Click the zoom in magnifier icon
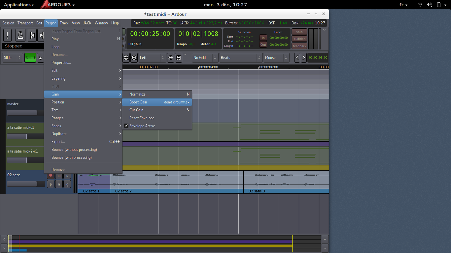The height and width of the screenshot is (253, 451). [126, 58]
